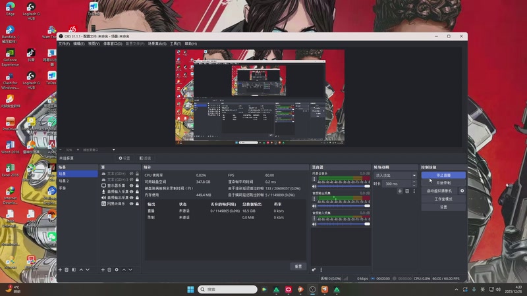
Task: Mute the second mixer channel speaker icon
Action: [x=314, y=206]
